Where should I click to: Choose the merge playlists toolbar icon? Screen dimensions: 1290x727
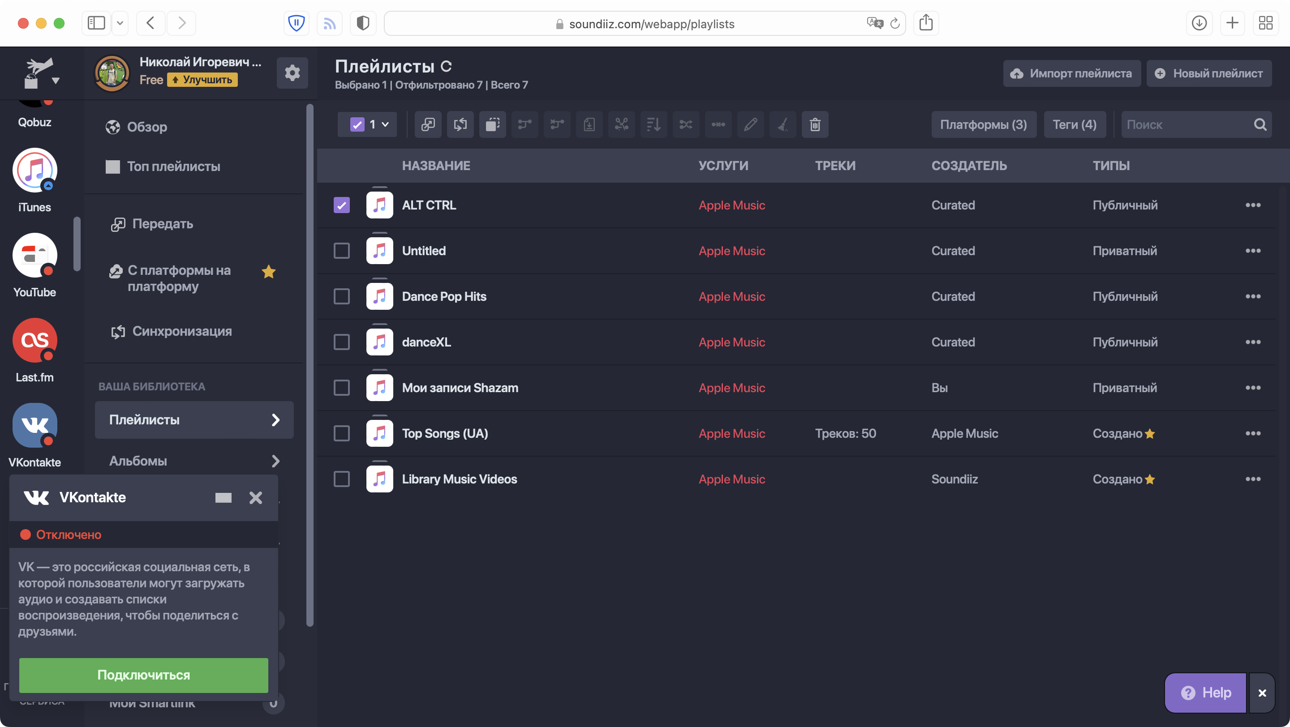[525, 124]
